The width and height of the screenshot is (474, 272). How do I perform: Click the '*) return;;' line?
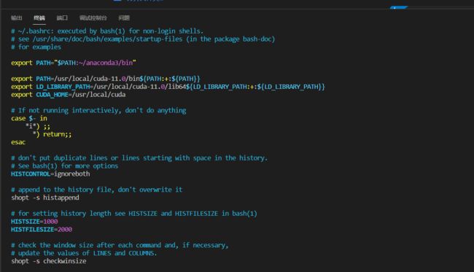click(x=52, y=134)
